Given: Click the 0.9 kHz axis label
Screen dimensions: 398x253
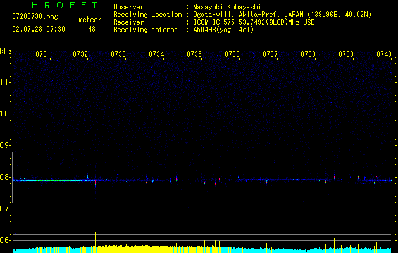Looking at the screenshot, I should 4,145.
